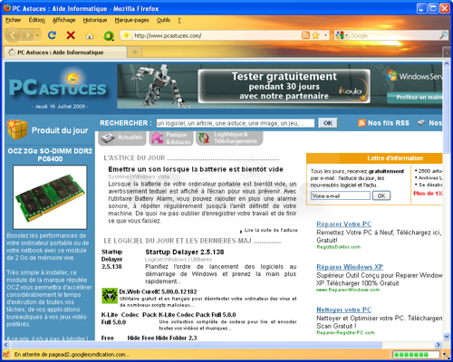This screenshot has width=453, height=362.
Task: Click the Firefox back arrow button
Action: pos(13,35)
